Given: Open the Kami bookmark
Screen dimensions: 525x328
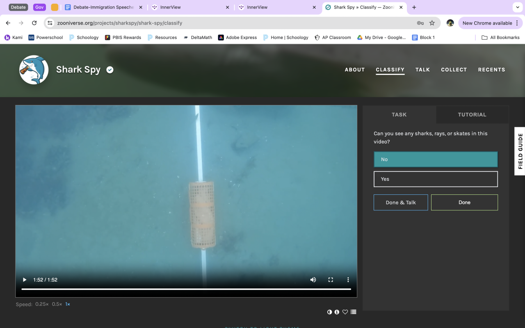Looking at the screenshot, I should click(x=14, y=37).
